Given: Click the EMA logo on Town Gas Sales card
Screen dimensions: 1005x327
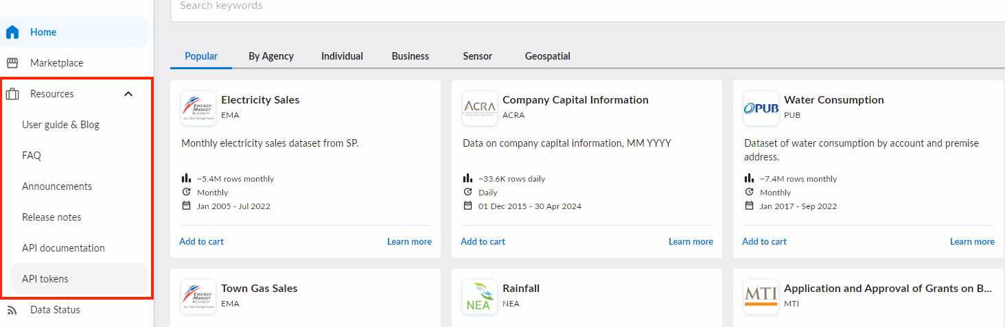Looking at the screenshot, I should point(198,297).
